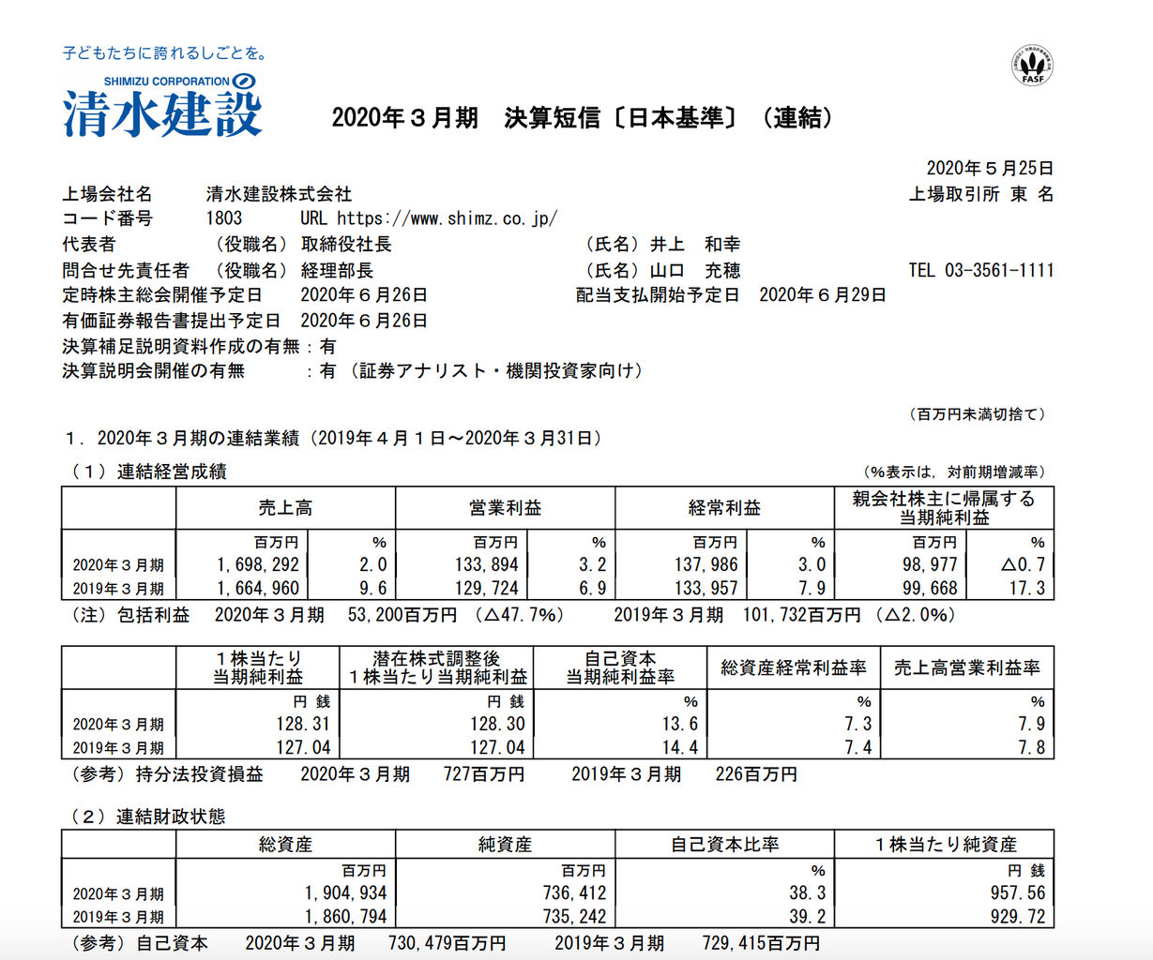This screenshot has height=960, width=1153.
Task: Click equity method income 727百万円
Action: pos(484,774)
